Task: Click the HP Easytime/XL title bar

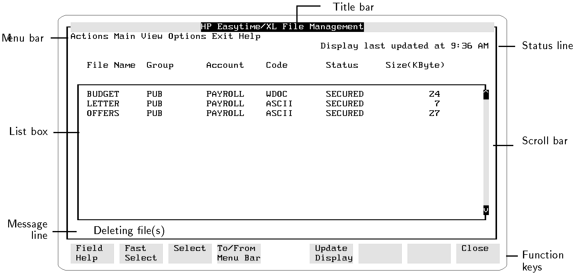Action: pyautogui.click(x=282, y=27)
